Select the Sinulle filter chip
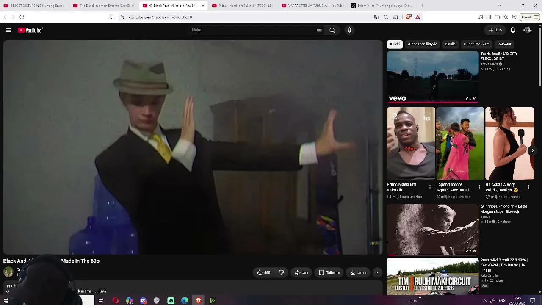 [450, 44]
